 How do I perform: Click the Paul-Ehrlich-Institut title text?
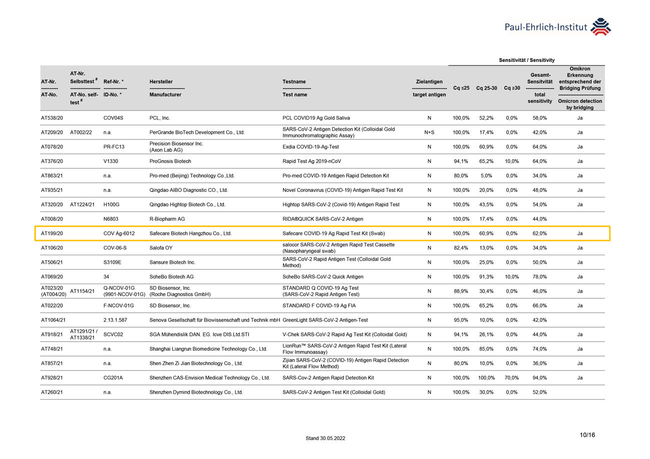pos(546,27)
